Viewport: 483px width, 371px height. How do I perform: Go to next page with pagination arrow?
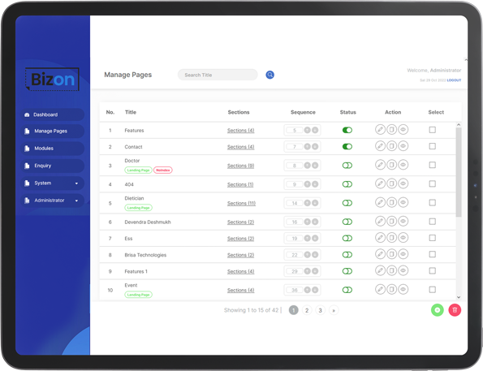click(x=334, y=310)
